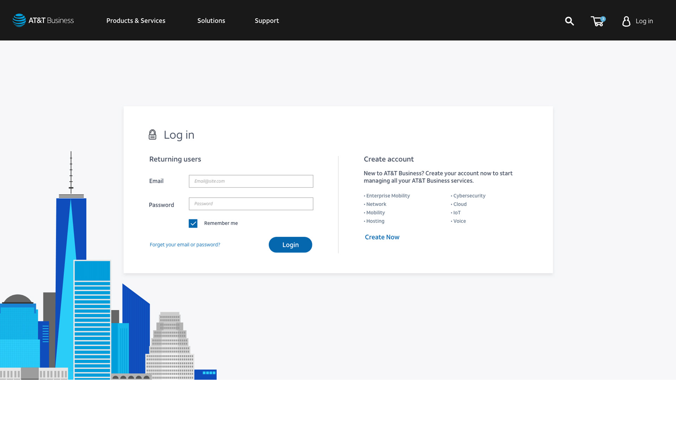Click the user profile icon in header
676x437 pixels.
pos(626,21)
